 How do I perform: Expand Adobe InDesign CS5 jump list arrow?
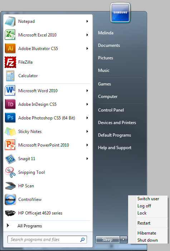87,104
